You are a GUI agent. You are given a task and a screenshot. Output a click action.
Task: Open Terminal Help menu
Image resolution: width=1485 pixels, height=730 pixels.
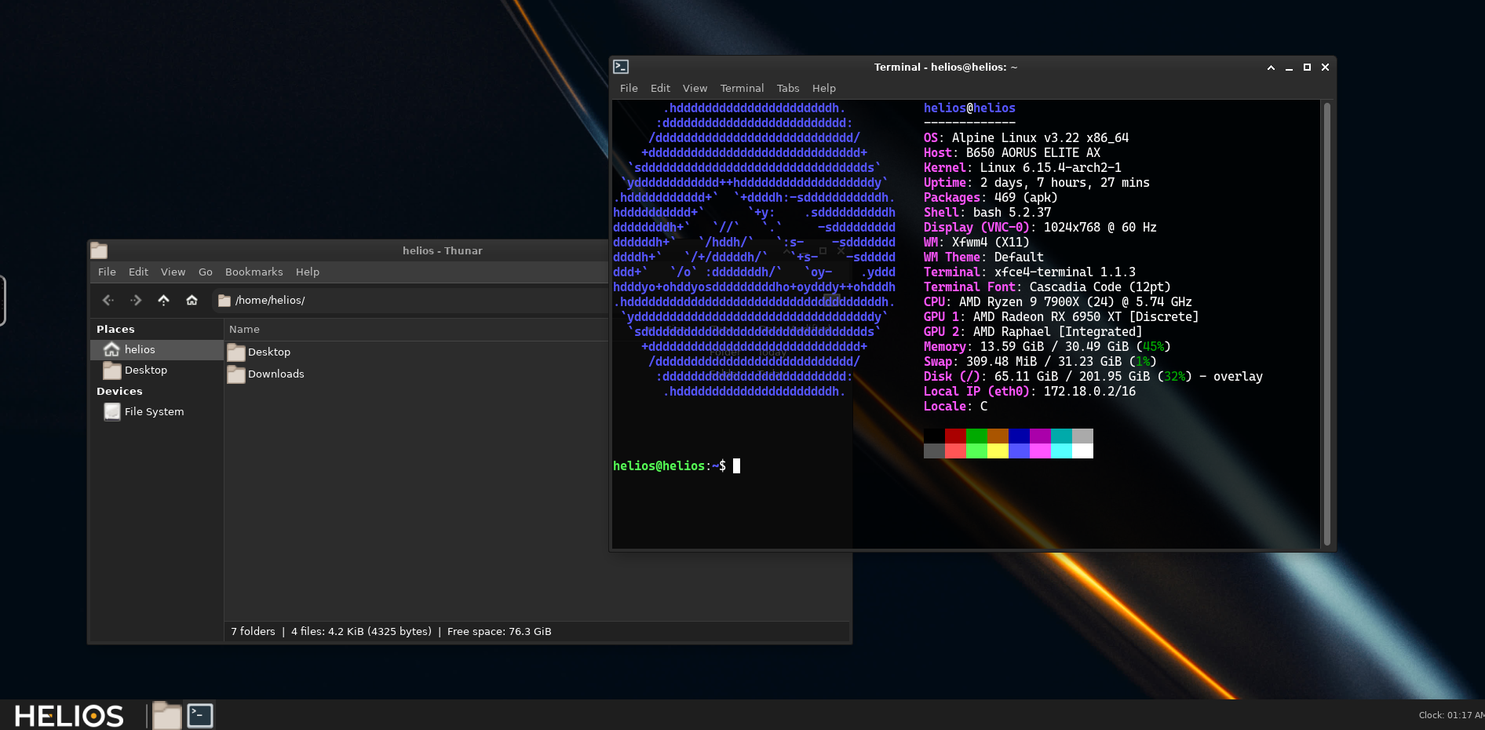[x=824, y=88]
